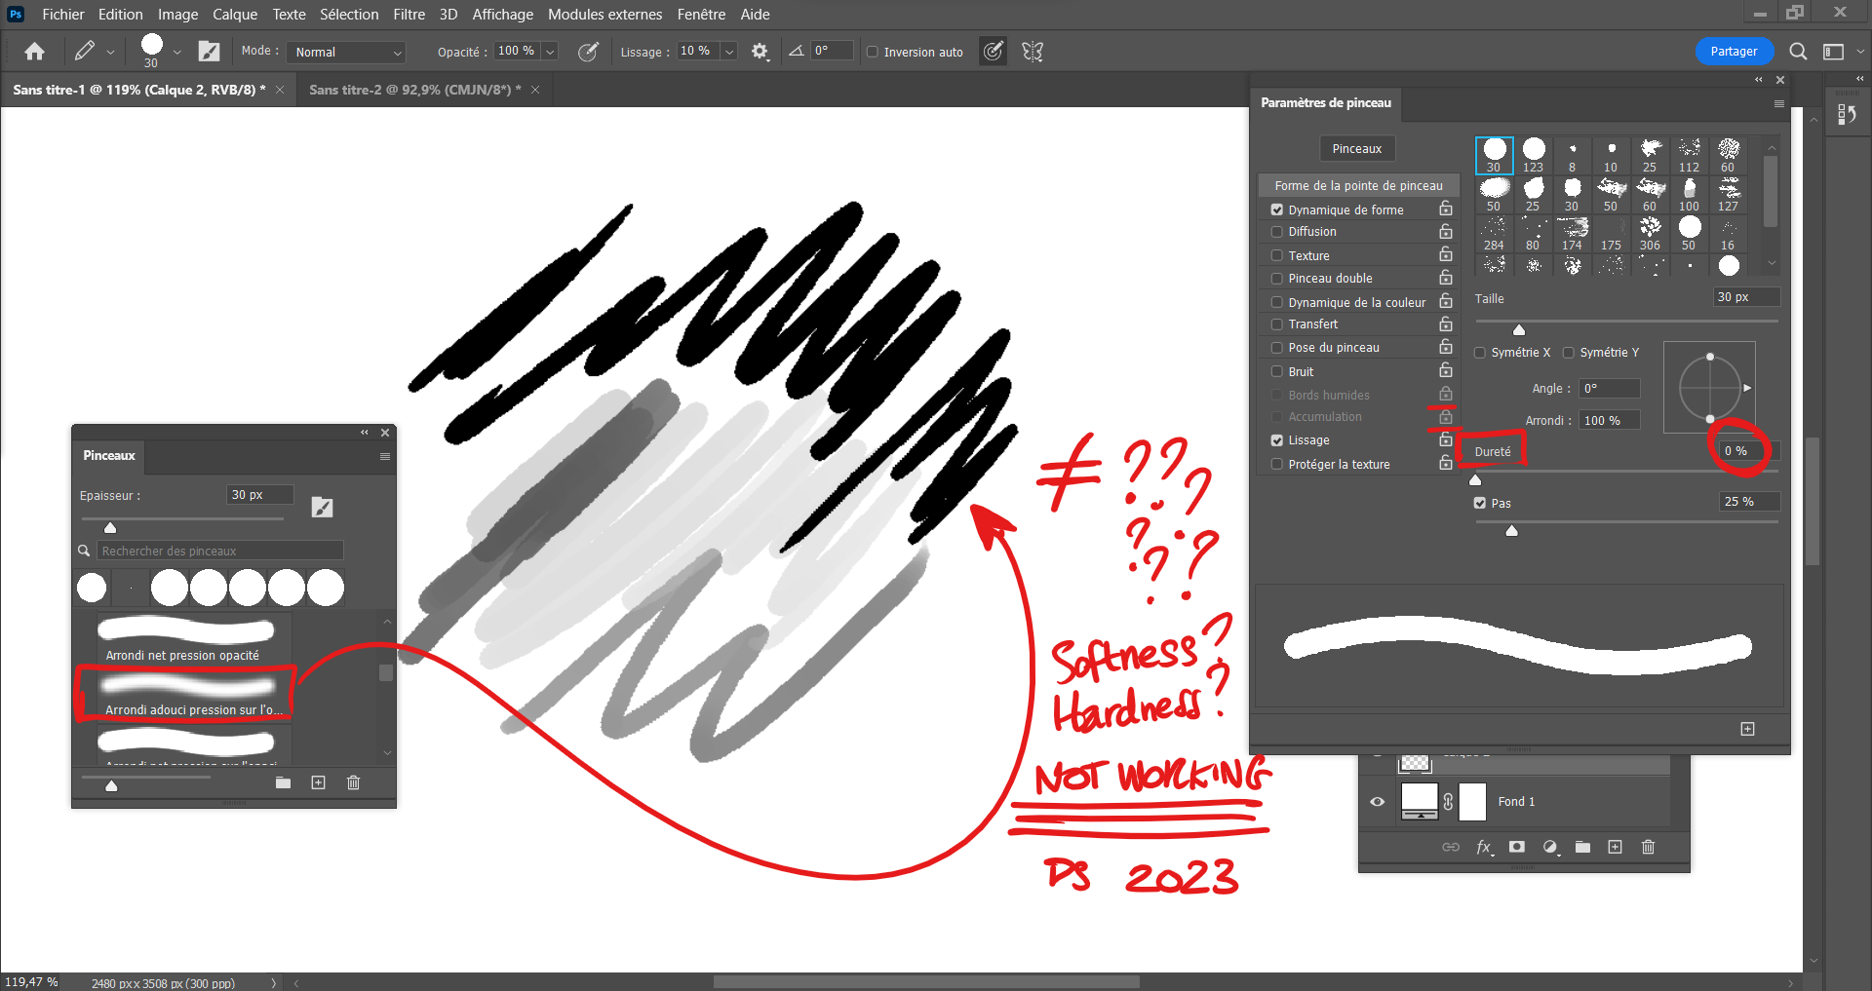Open the Filtre menu
Image resolution: width=1872 pixels, height=991 pixels.
click(x=409, y=14)
